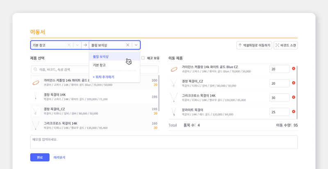The width and height of the screenshot is (328, 169).
Task: Choose 기본 창고 from the dropdown list
Action: (x=100, y=65)
